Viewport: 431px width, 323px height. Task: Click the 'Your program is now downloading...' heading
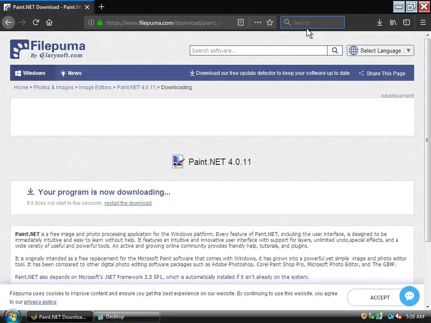click(x=104, y=192)
